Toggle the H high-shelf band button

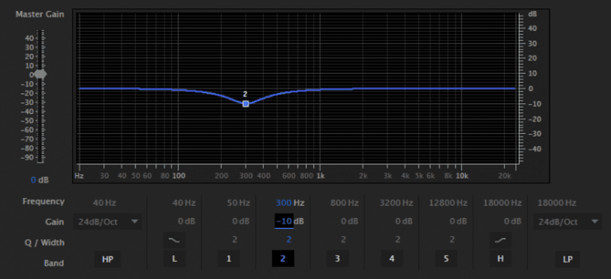click(x=500, y=259)
